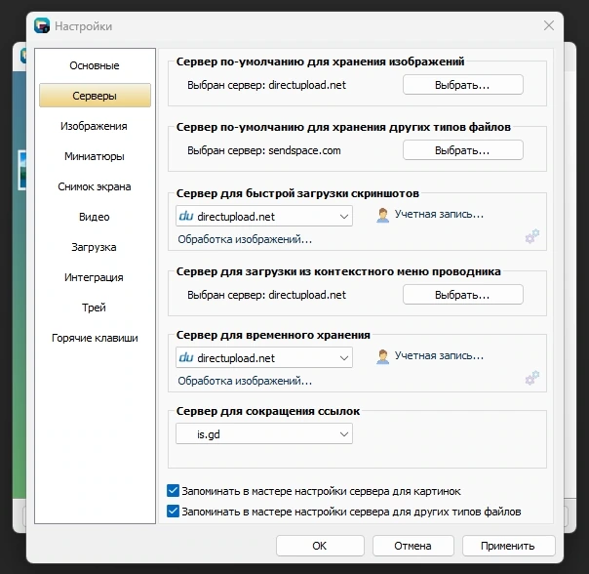Click the 'Сервер для временного хранения' heading
The height and width of the screenshot is (574, 589).
273,335
